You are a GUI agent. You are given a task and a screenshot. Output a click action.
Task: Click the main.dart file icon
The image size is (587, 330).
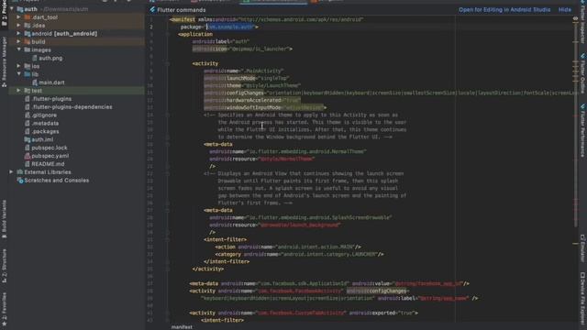[35, 82]
